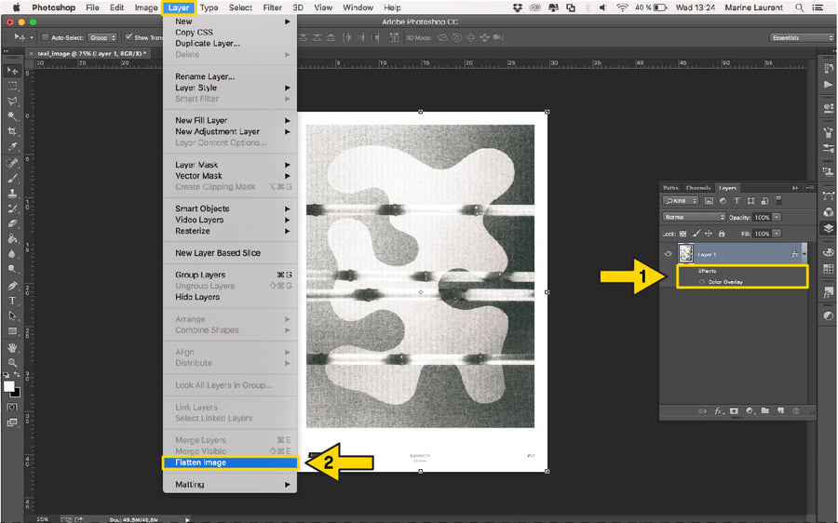Select the Zoom tool in the toolbox

click(12, 362)
